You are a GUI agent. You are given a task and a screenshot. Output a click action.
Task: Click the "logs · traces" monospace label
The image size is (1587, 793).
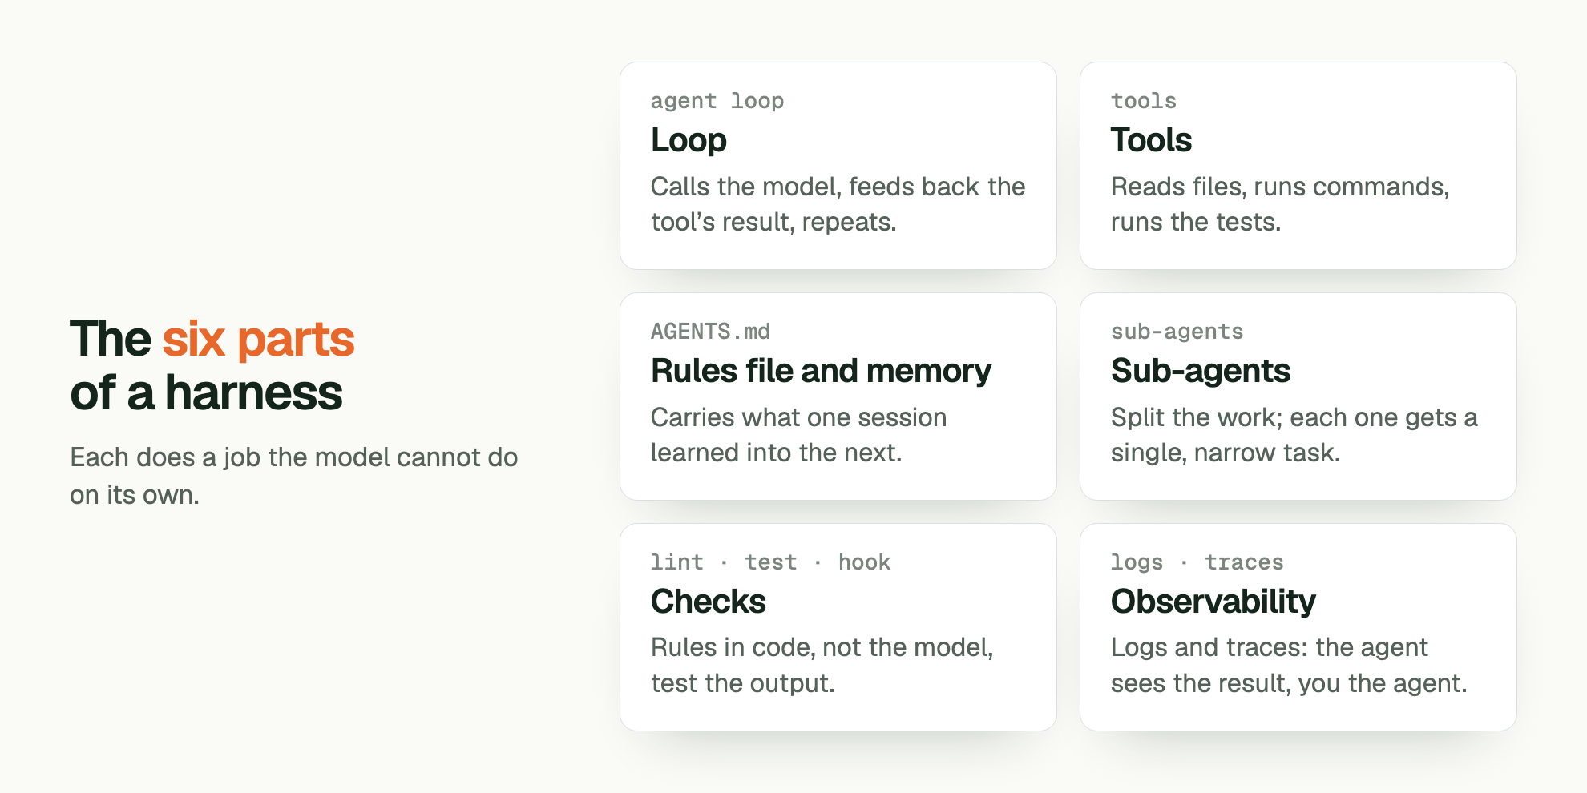1197,562
